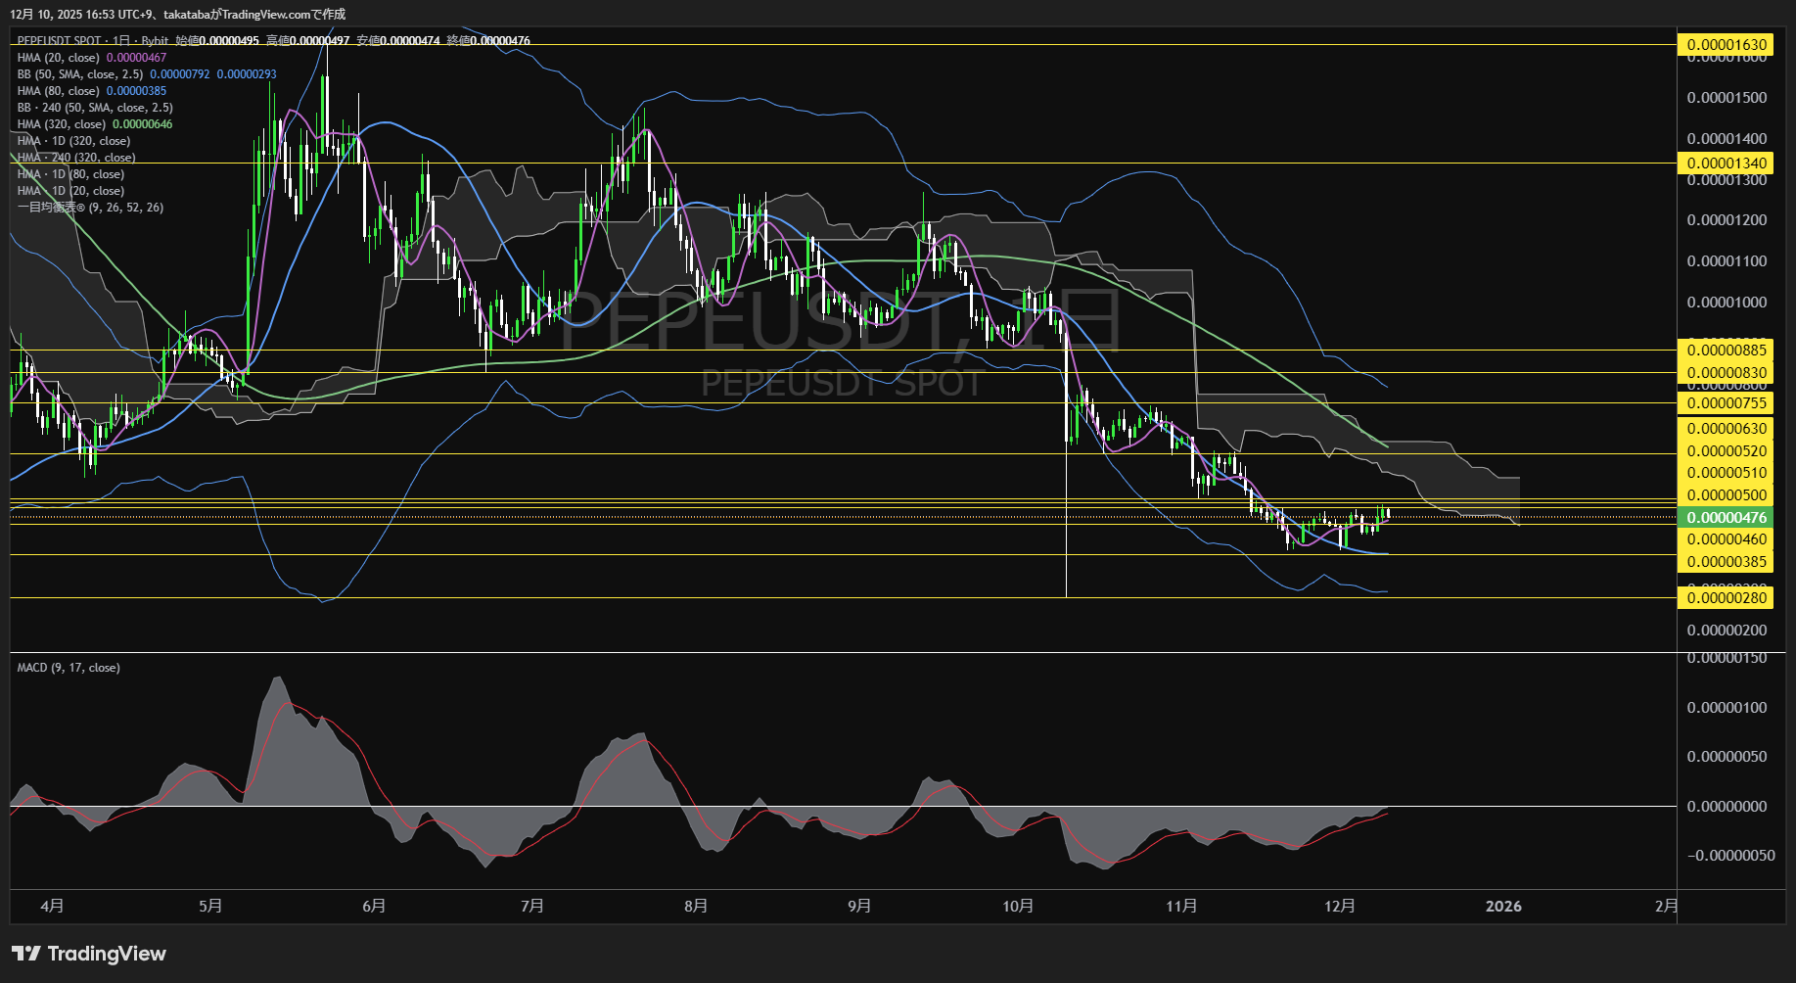The width and height of the screenshot is (1796, 983).
Task: Click the PEPEUSDT SPOT symbol title
Action: point(59,41)
